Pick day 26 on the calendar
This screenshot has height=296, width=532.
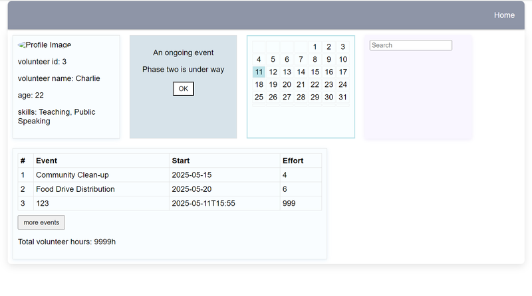point(273,97)
